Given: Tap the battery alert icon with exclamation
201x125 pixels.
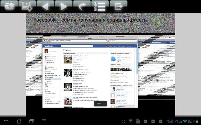Looking at the screenshot, I should click(x=190, y=121).
